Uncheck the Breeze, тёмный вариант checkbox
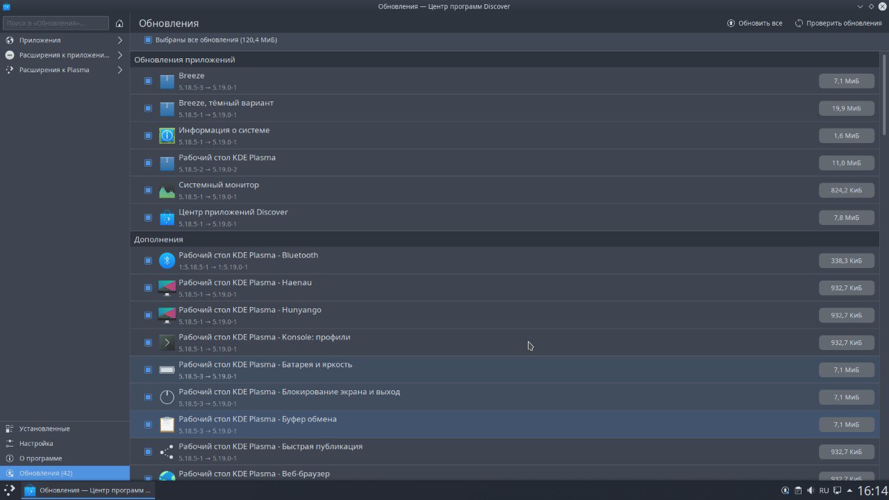889x500 pixels. pyautogui.click(x=148, y=108)
